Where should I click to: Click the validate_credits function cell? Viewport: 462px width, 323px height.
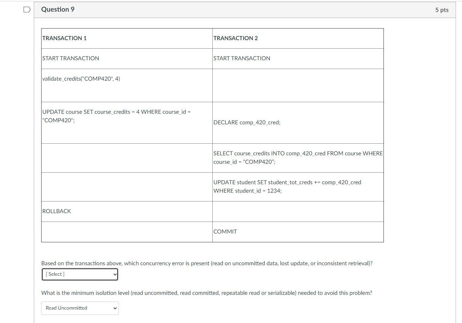81,79
